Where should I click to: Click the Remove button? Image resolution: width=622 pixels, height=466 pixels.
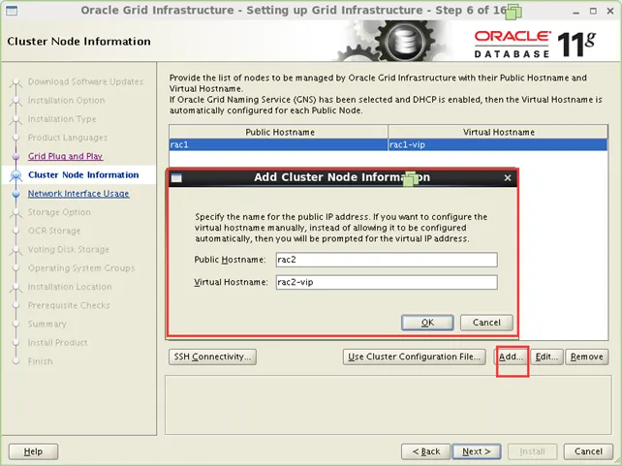point(587,357)
